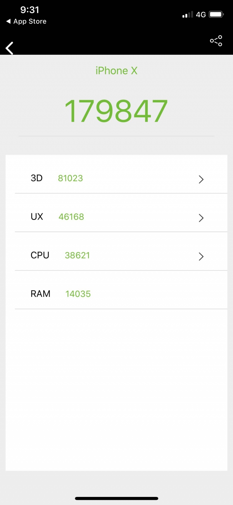
Task: Open the share icon
Action: coord(216,41)
